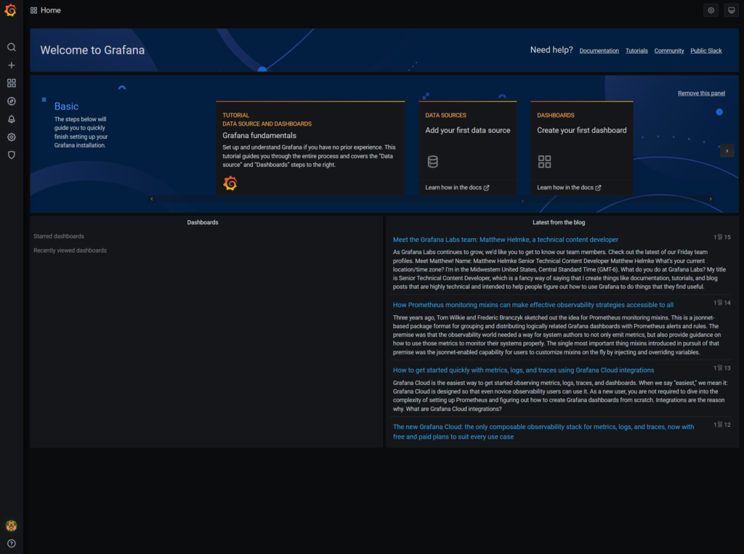This screenshot has width=744, height=554.
Task: Open Grafana Cloud integrations blog post
Action: [x=523, y=370]
